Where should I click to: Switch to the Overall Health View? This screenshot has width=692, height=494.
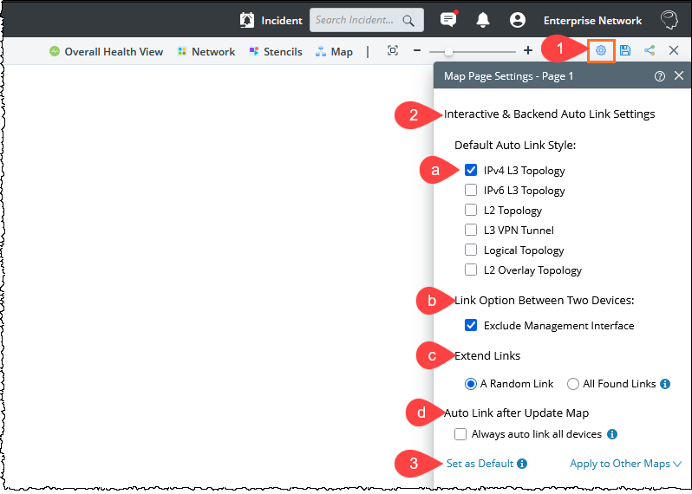[106, 52]
